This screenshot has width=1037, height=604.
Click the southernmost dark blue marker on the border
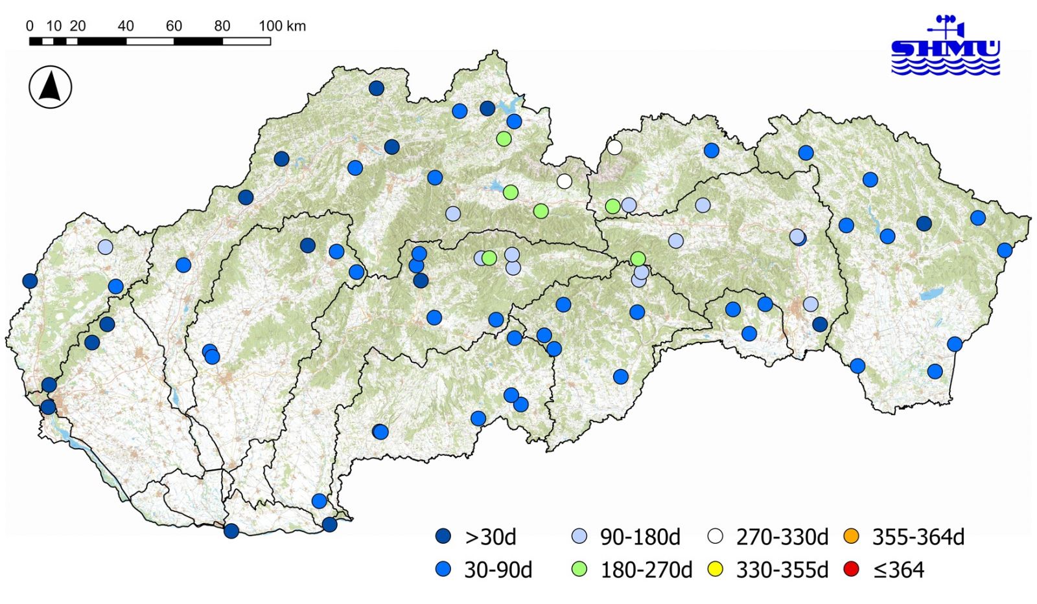(231, 531)
